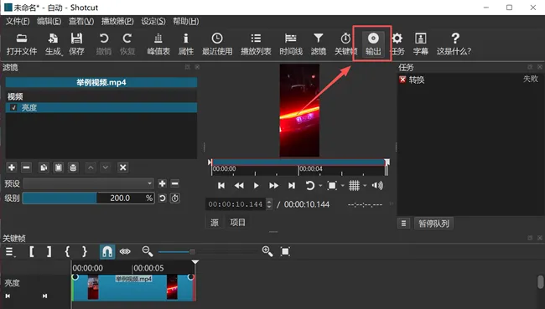Remove the selected filter with minus button
Viewport: 545px width, 309px height.
(26, 167)
